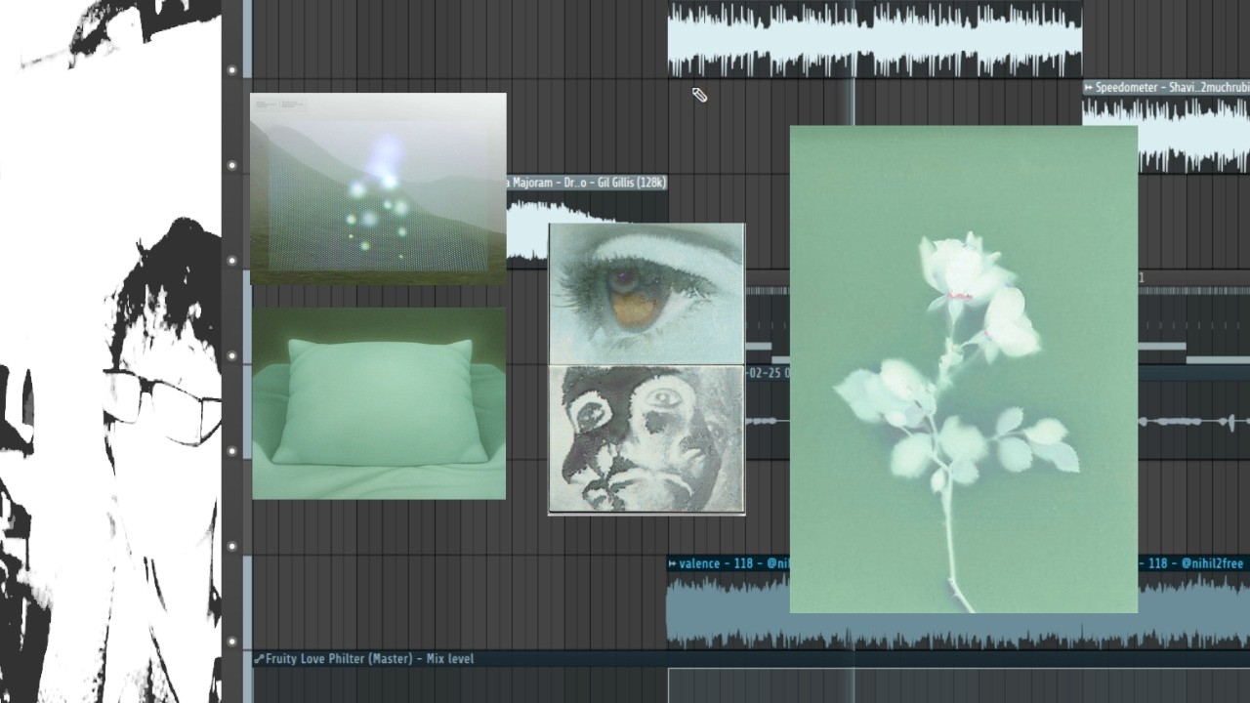
Task: Mute the track containing the valence clip
Action: pos(232,641)
